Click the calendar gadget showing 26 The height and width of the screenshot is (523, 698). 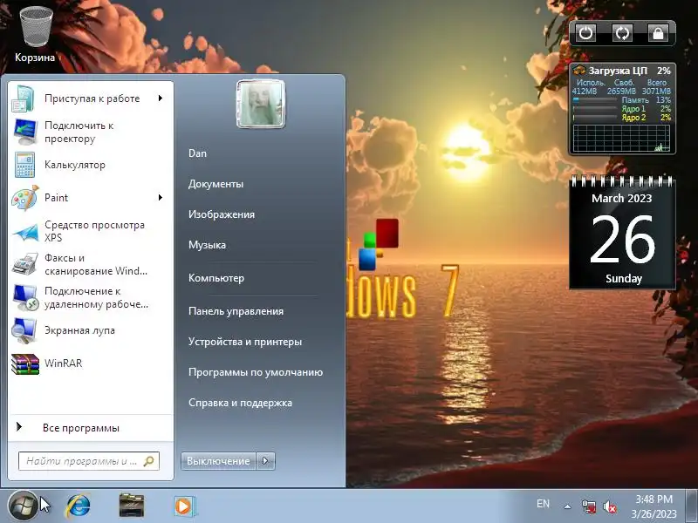pyautogui.click(x=622, y=233)
